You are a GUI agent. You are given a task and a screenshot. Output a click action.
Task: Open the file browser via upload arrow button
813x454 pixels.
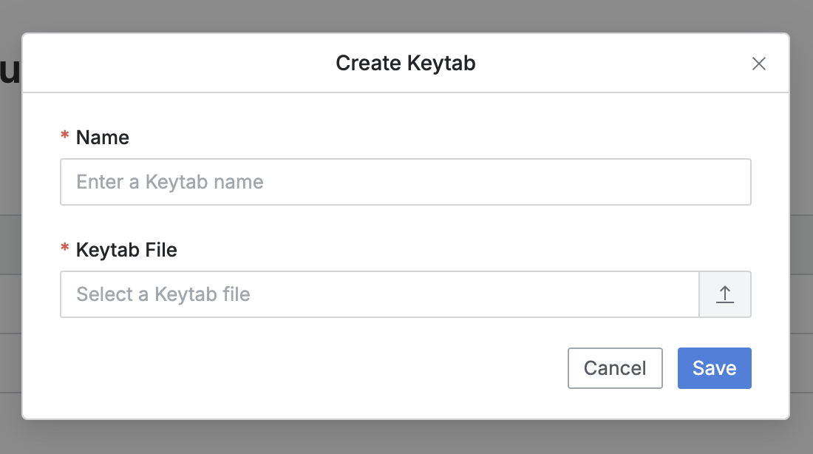(x=725, y=294)
